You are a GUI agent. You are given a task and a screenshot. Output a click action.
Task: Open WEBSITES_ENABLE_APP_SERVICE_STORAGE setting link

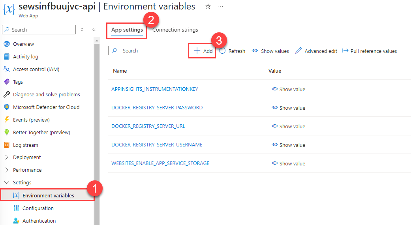(x=160, y=163)
